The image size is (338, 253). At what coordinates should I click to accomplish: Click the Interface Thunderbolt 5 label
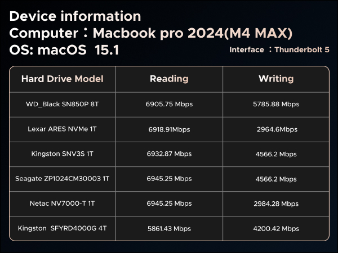(279, 49)
